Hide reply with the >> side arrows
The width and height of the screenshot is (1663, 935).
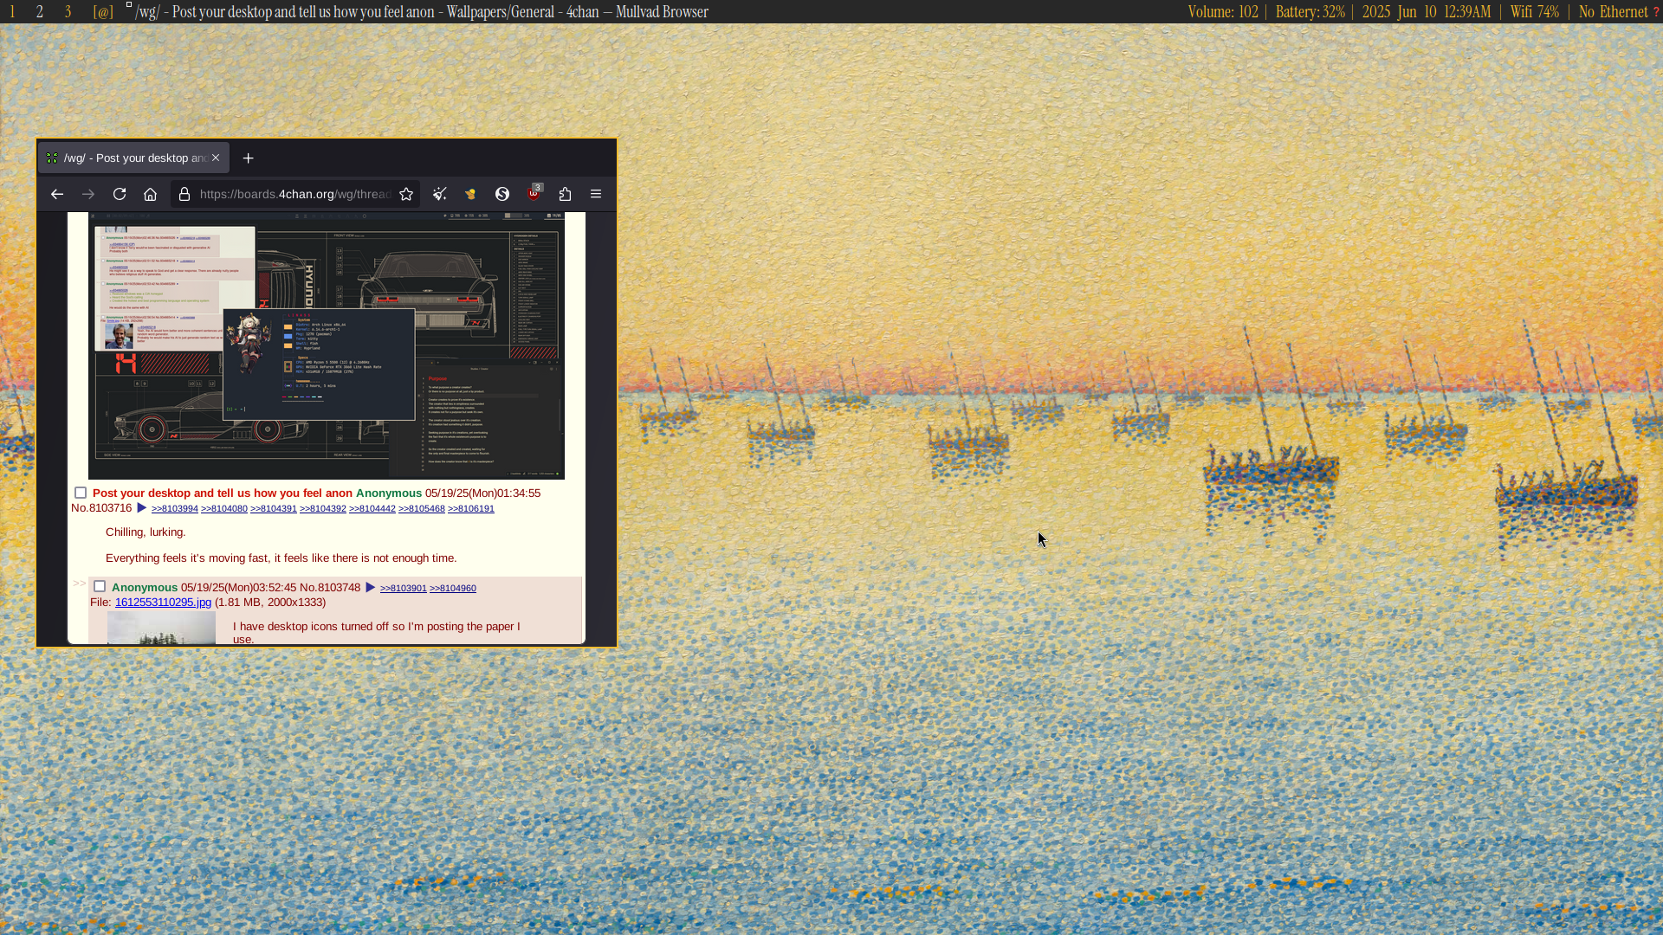point(80,584)
